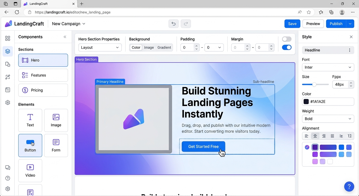Select the Image element tile

(x=56, y=120)
